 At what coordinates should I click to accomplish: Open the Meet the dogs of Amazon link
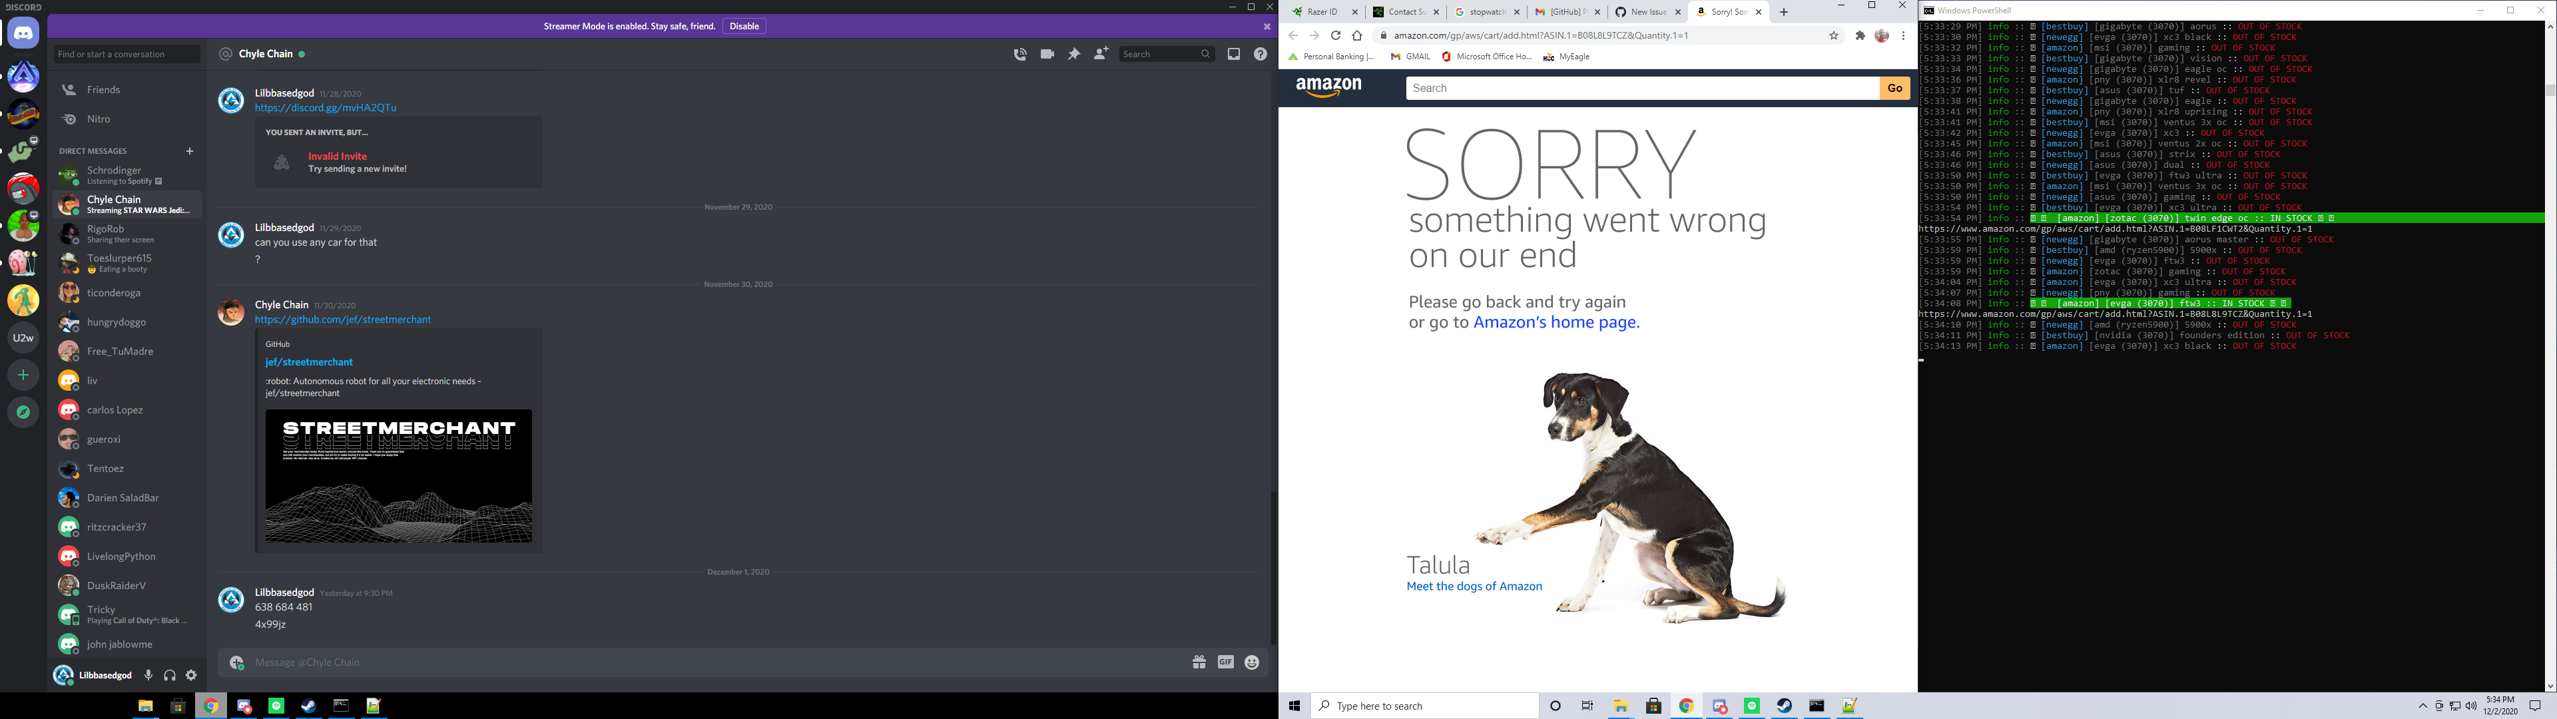coord(1474,586)
